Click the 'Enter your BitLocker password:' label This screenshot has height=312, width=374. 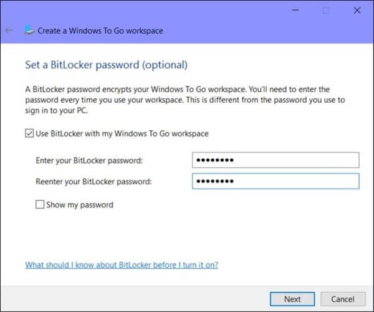coord(90,161)
